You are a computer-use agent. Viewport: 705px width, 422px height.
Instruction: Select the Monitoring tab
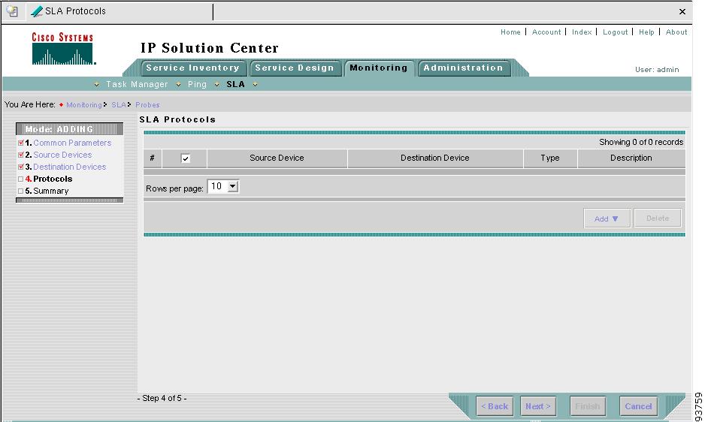pos(379,68)
